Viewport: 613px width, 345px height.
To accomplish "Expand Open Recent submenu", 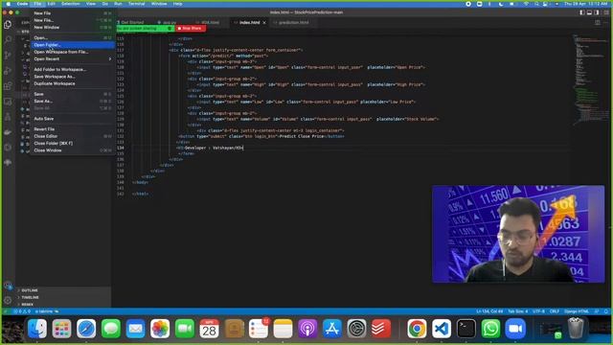I will (x=73, y=59).
